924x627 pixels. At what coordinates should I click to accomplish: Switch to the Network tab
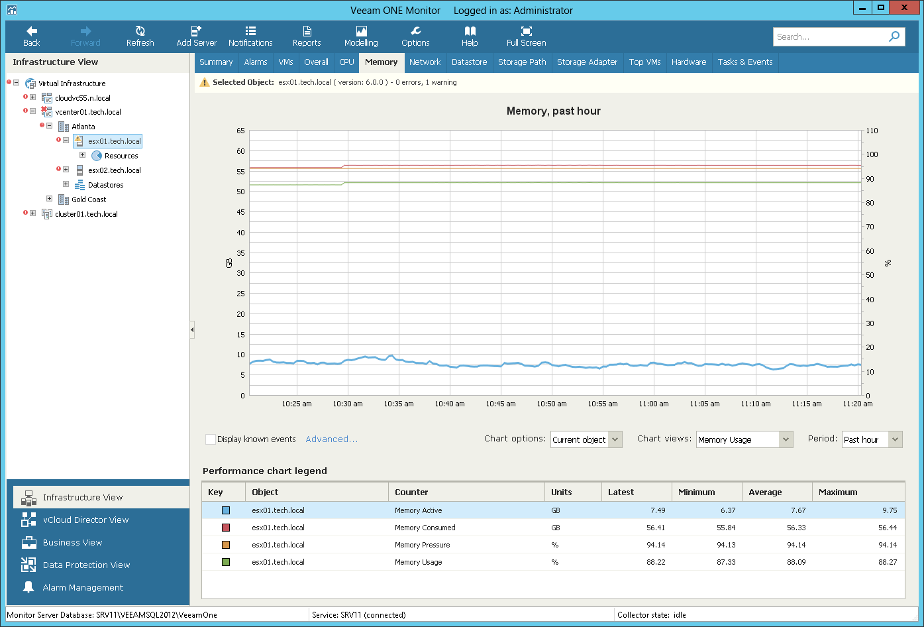click(425, 62)
